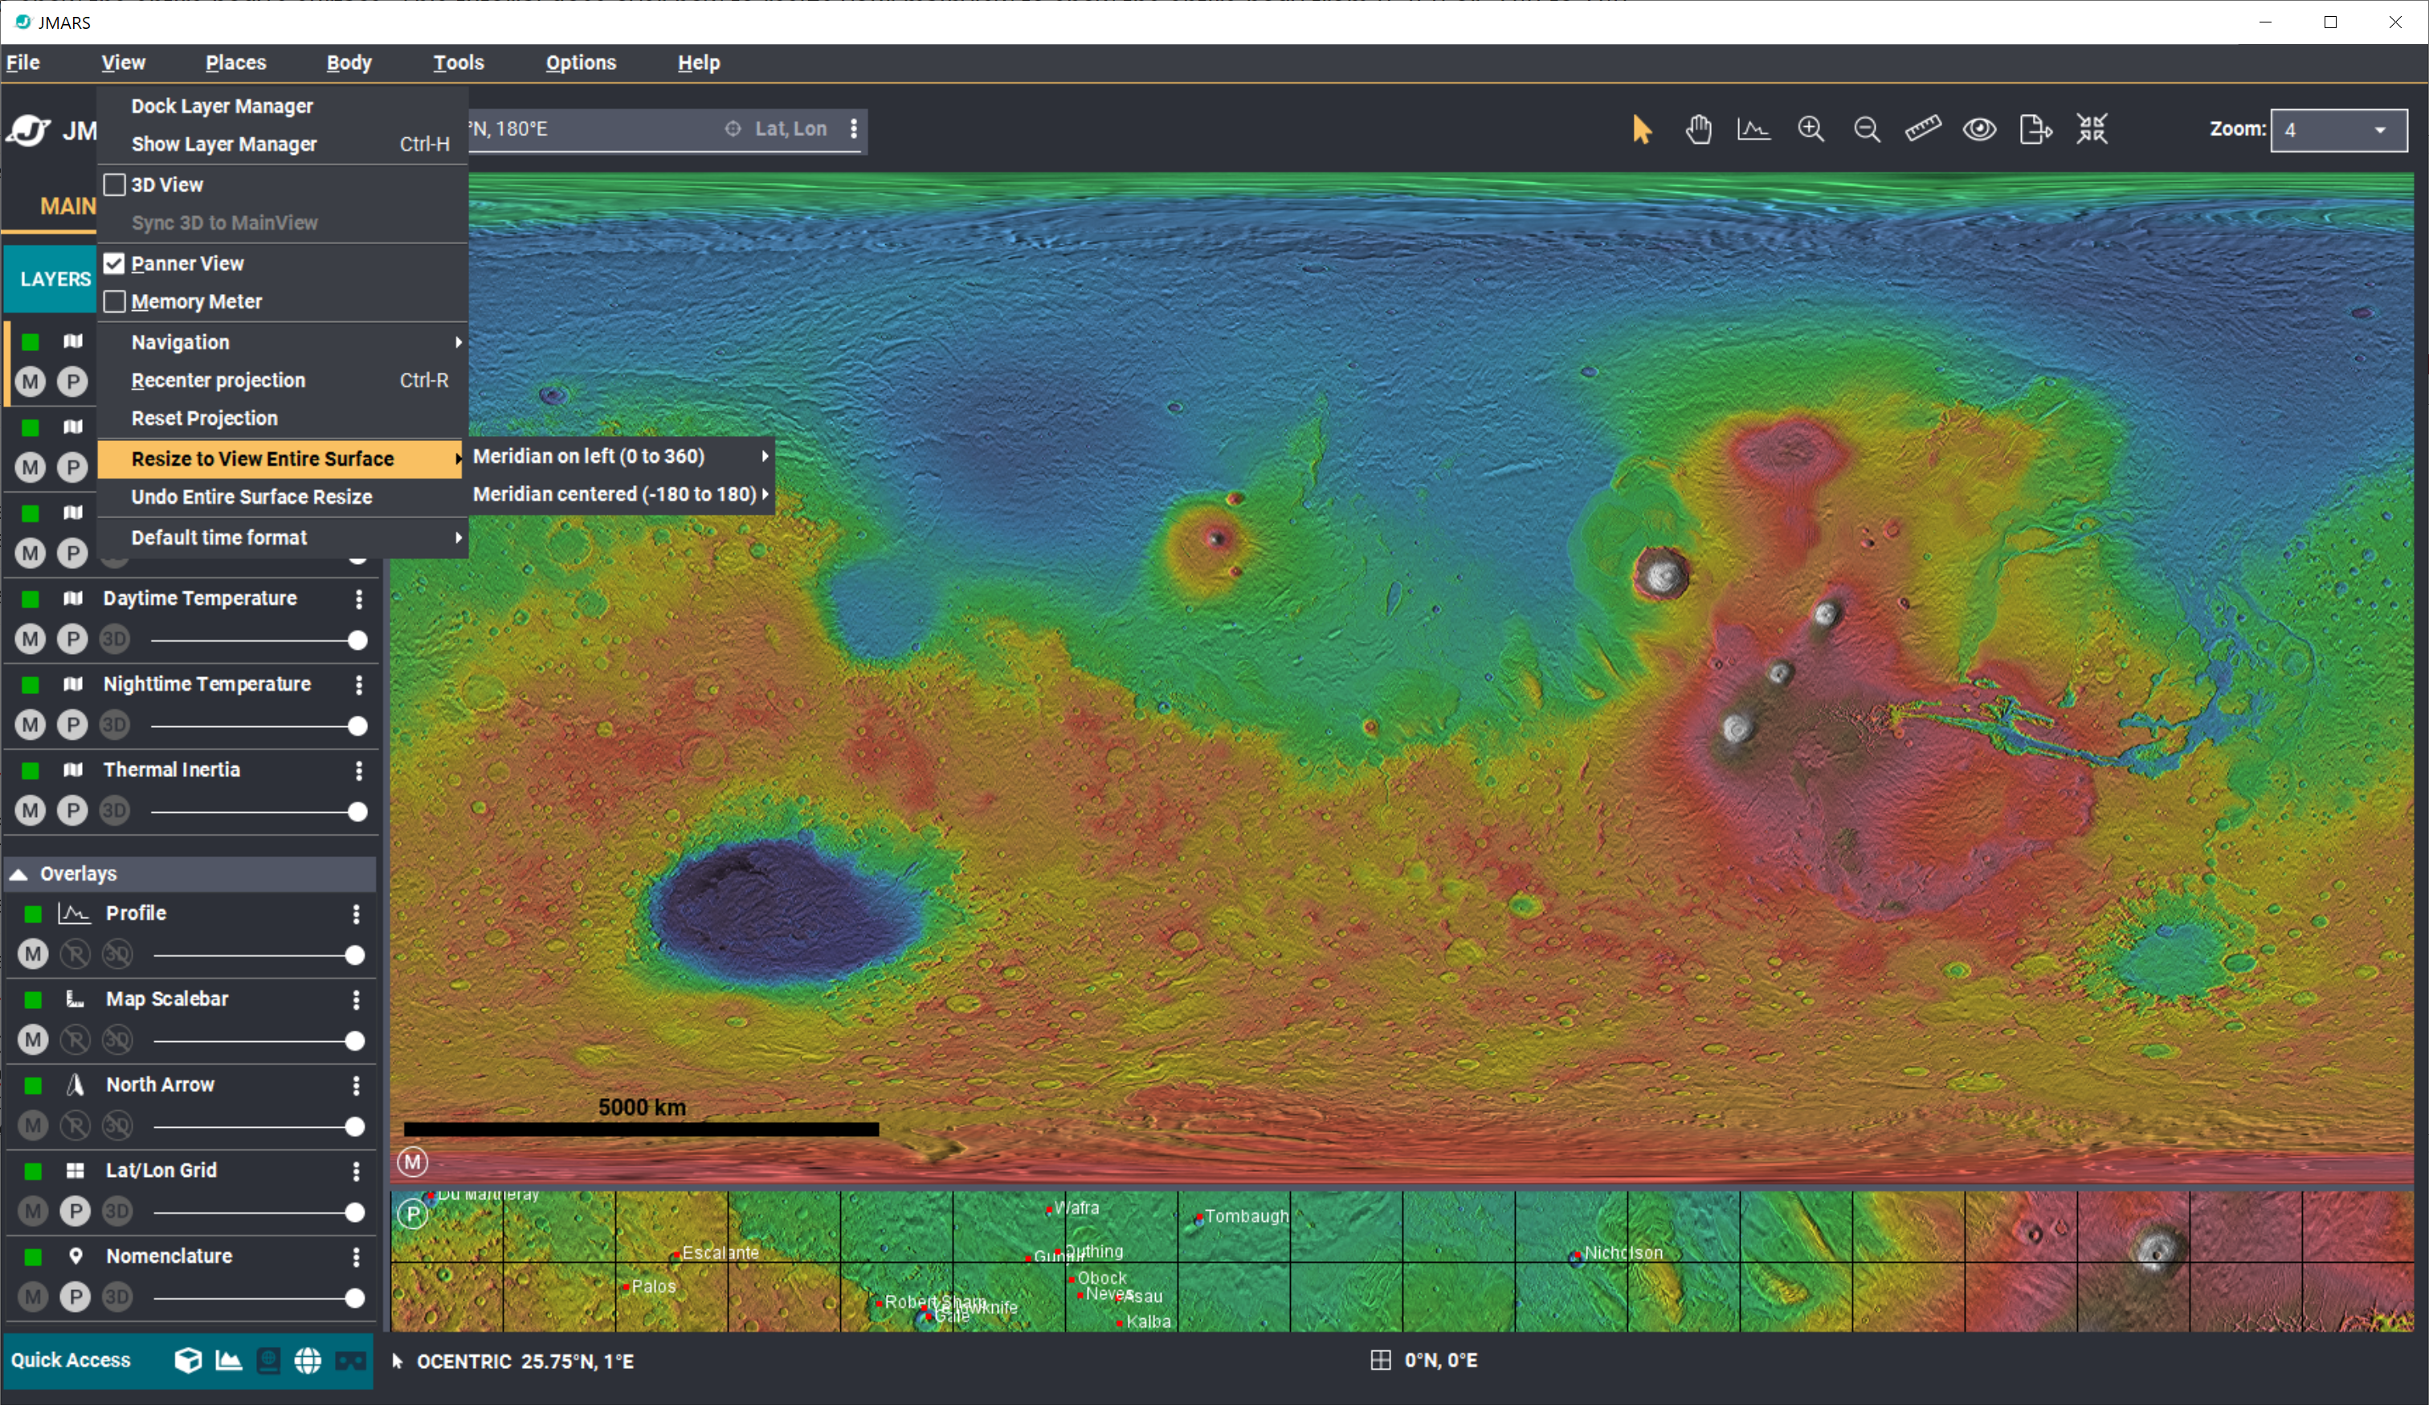Adjust Daytime Temperature opacity slider

pyautogui.click(x=255, y=640)
